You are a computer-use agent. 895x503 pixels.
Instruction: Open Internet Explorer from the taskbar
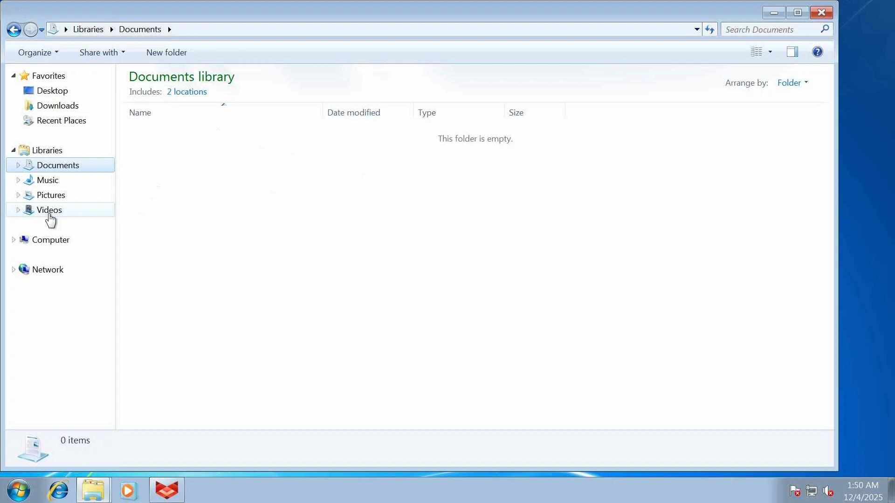59,490
